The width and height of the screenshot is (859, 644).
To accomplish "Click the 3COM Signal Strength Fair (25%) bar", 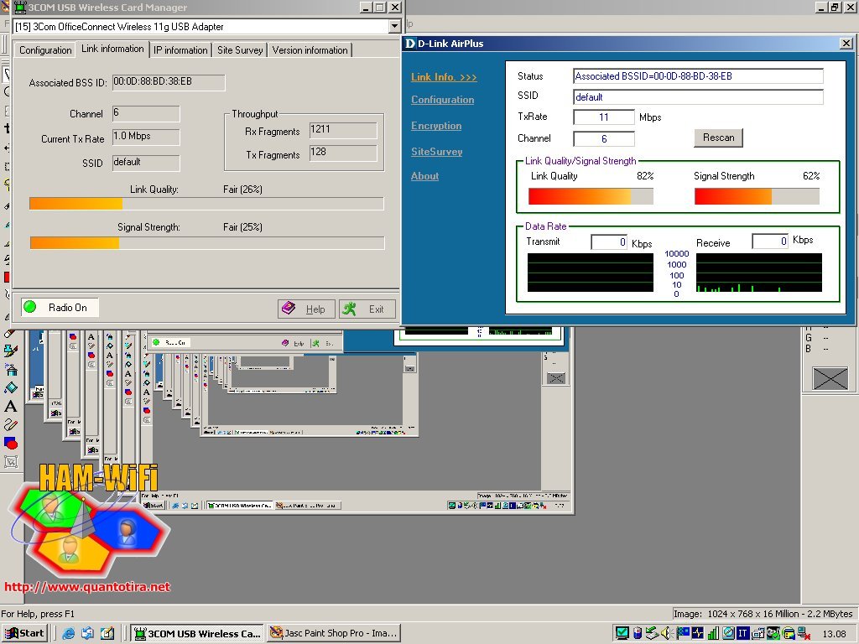I will tap(206, 242).
